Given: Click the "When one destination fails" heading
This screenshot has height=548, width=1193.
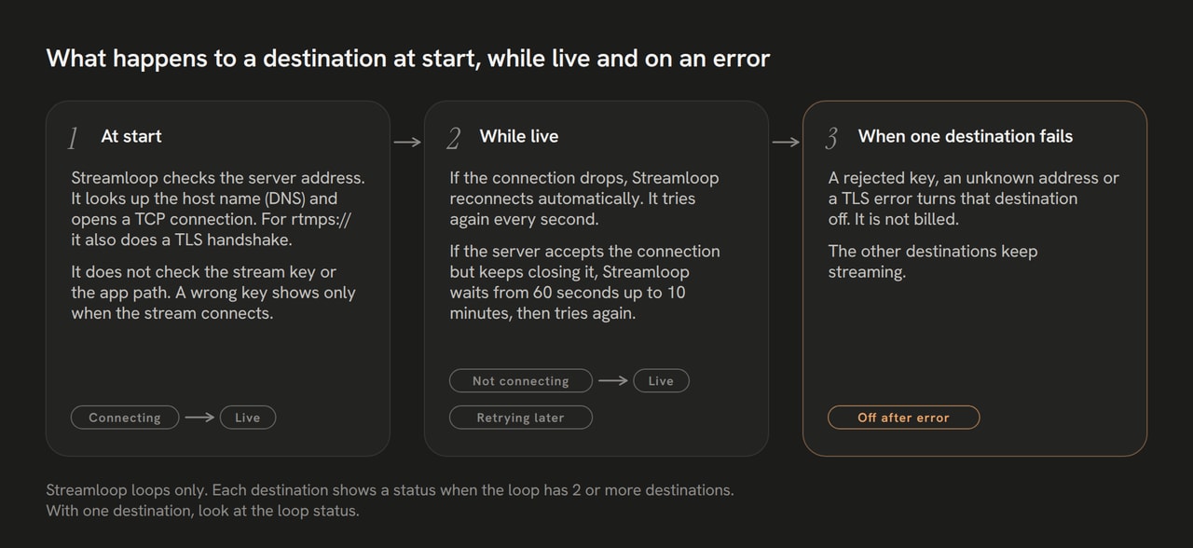Looking at the screenshot, I should 966,136.
